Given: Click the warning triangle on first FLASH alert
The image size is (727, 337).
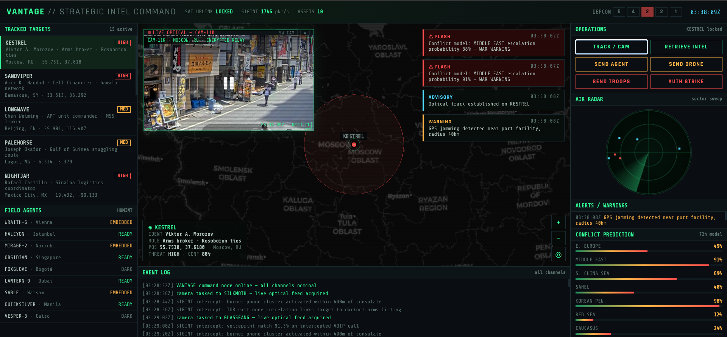Looking at the screenshot, I should (431, 36).
